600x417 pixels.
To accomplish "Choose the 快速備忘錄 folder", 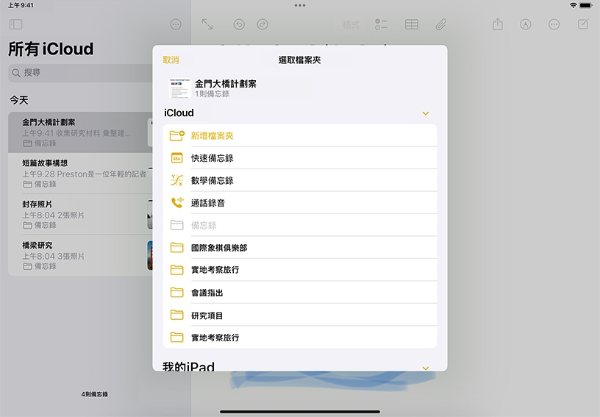I will coord(212,158).
